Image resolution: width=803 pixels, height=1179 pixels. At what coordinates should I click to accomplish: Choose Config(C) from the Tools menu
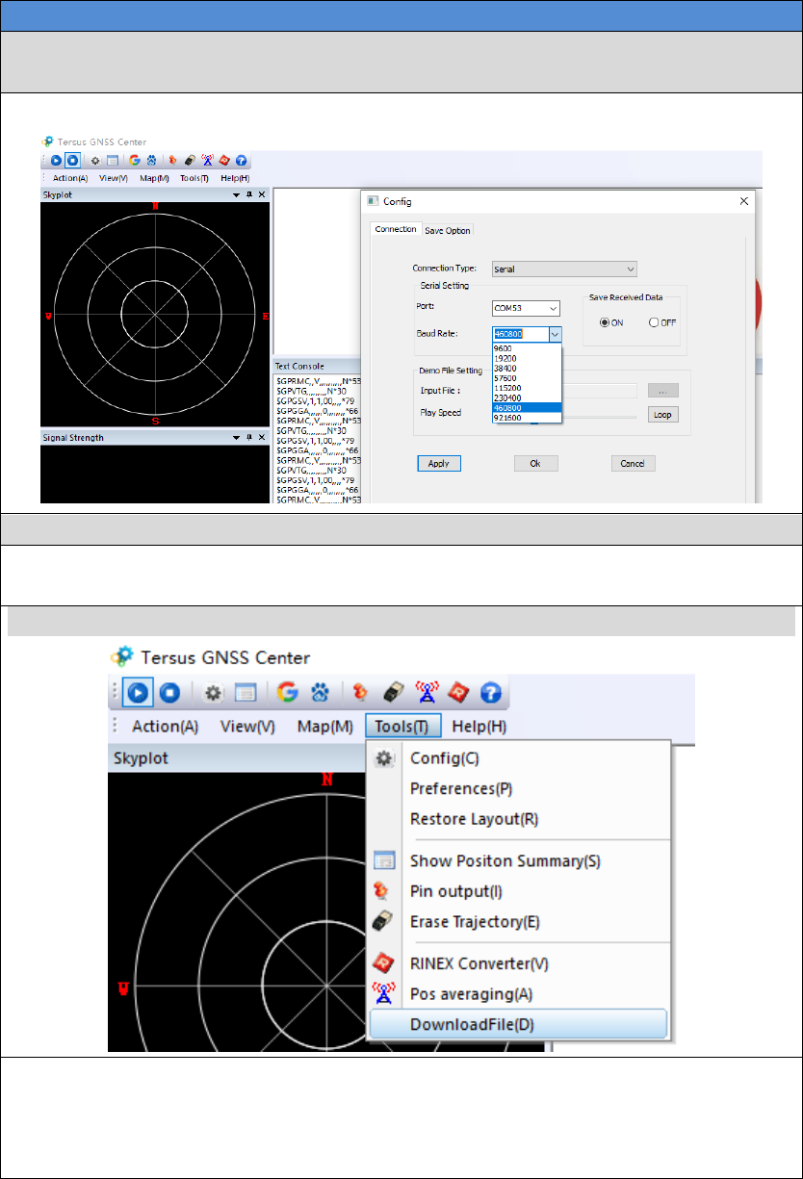[518, 758]
